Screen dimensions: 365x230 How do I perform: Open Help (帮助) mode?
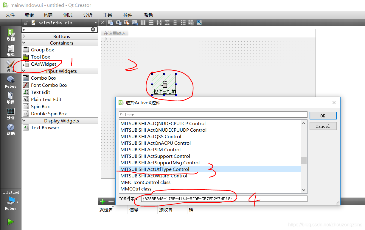click(11, 129)
